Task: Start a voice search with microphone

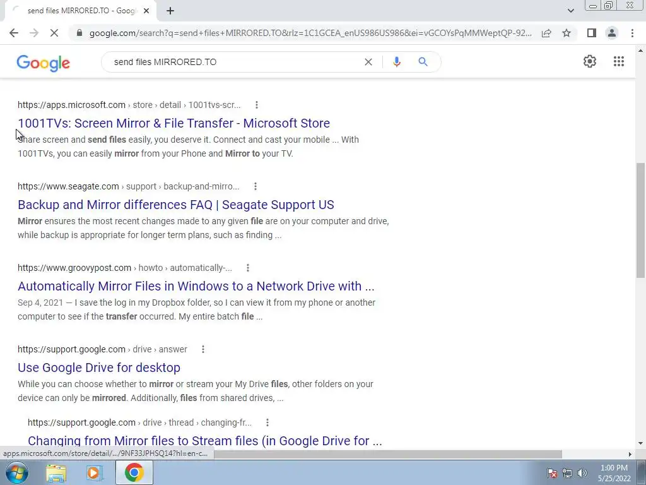Action: pyautogui.click(x=396, y=62)
